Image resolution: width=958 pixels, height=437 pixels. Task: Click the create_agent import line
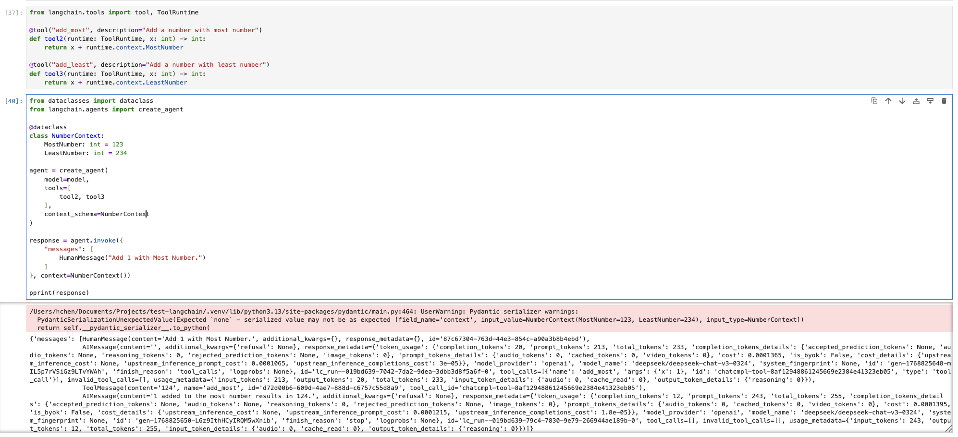pos(106,109)
